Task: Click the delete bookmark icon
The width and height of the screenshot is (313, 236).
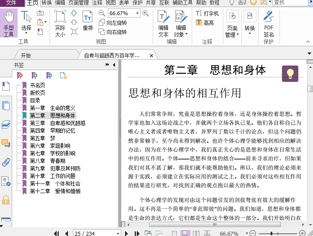Action: pos(20,76)
